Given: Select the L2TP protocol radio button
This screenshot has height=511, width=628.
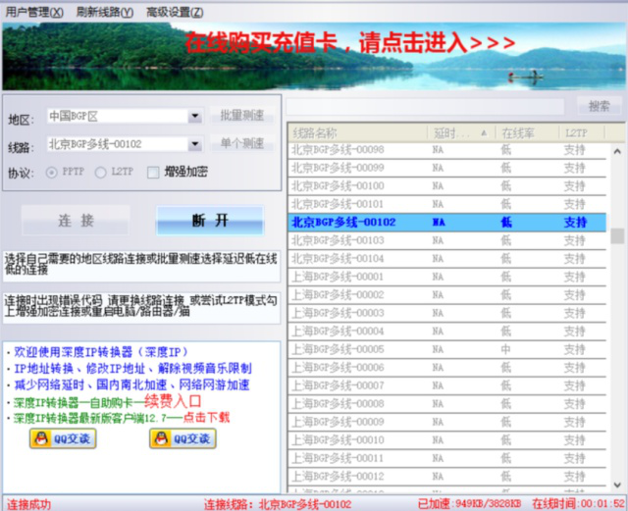Looking at the screenshot, I should tap(100, 173).
